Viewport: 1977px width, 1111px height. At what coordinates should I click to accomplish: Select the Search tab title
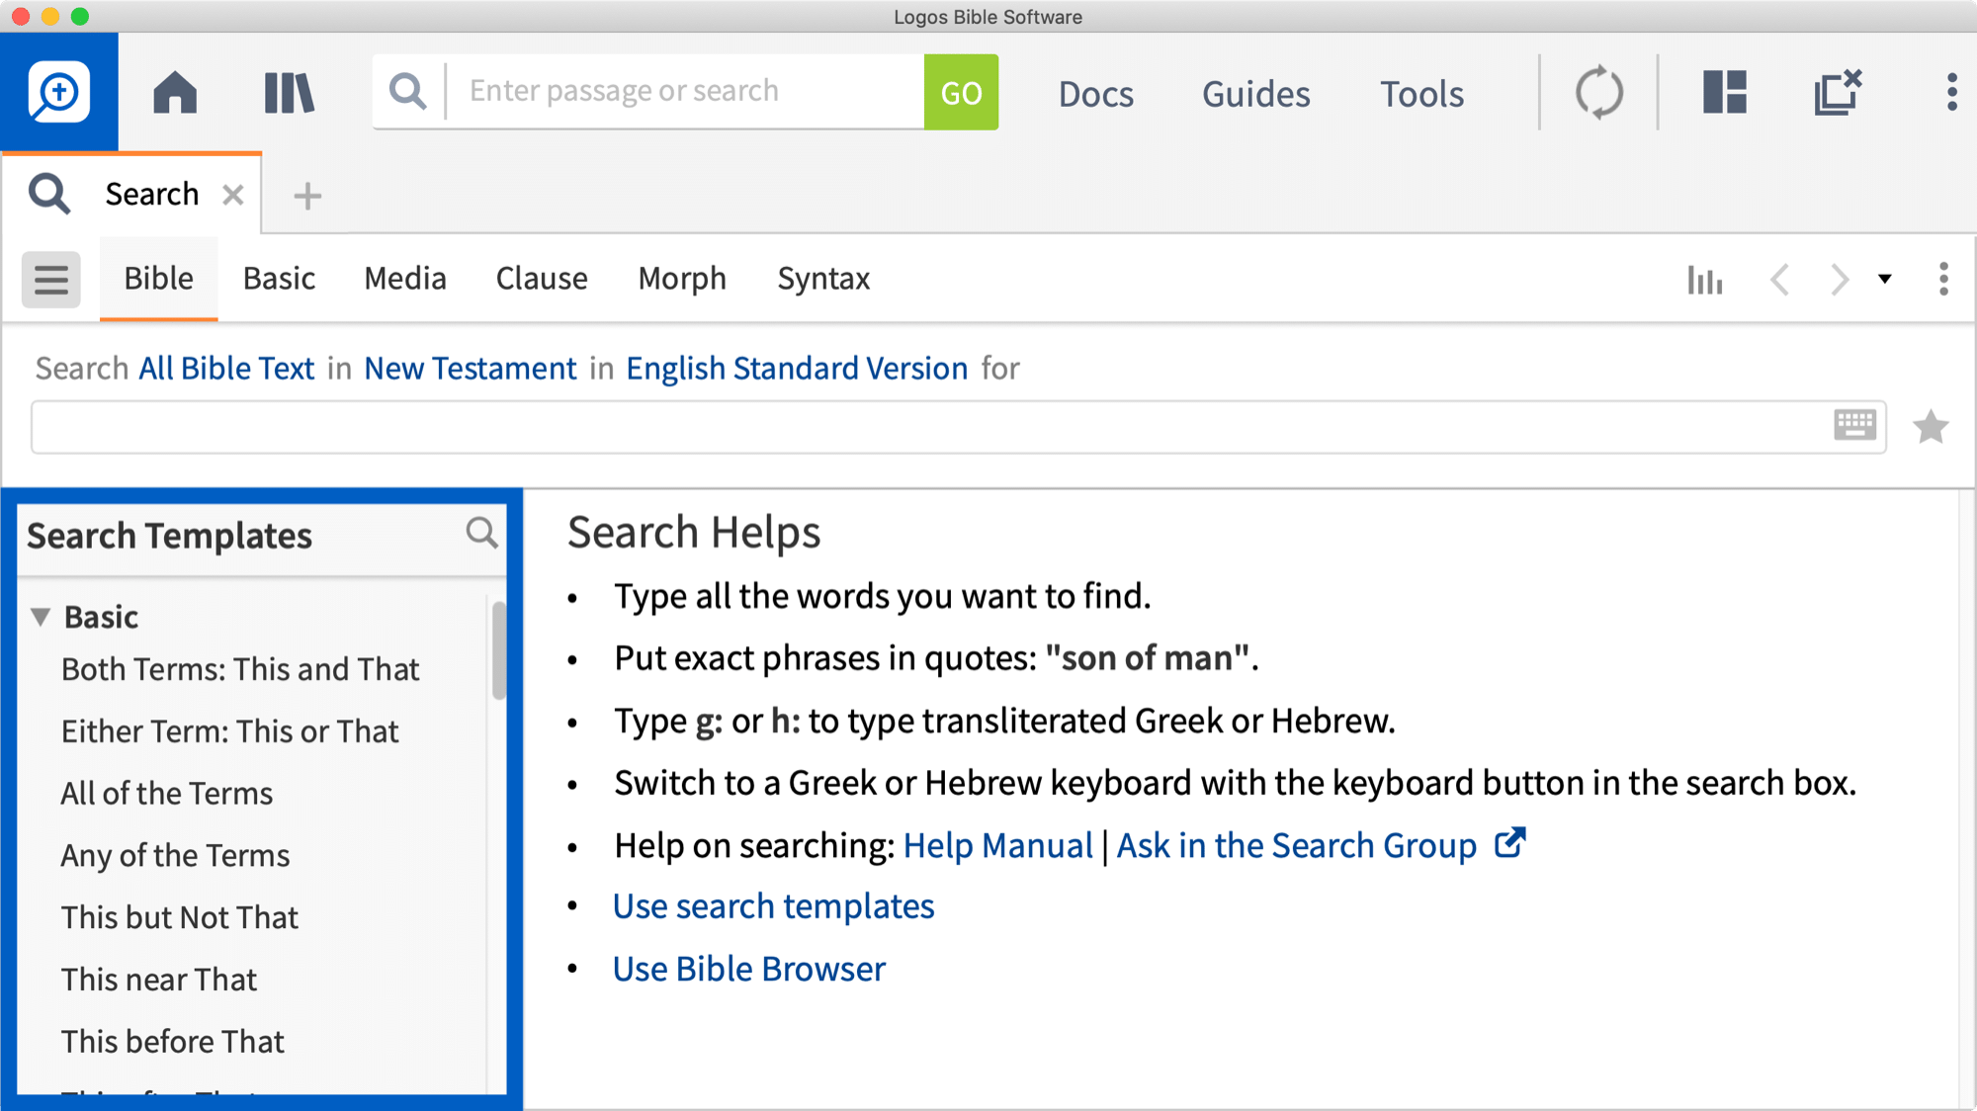pyautogui.click(x=152, y=194)
